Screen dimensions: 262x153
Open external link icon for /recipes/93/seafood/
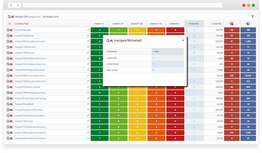tap(88, 104)
